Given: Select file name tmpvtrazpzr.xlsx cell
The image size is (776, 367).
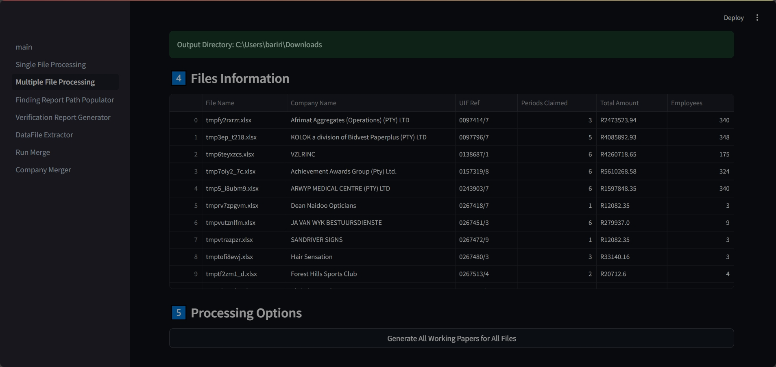Looking at the screenshot, I should 244,240.
